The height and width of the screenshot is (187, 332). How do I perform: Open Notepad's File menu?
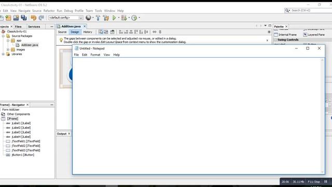(x=76, y=55)
